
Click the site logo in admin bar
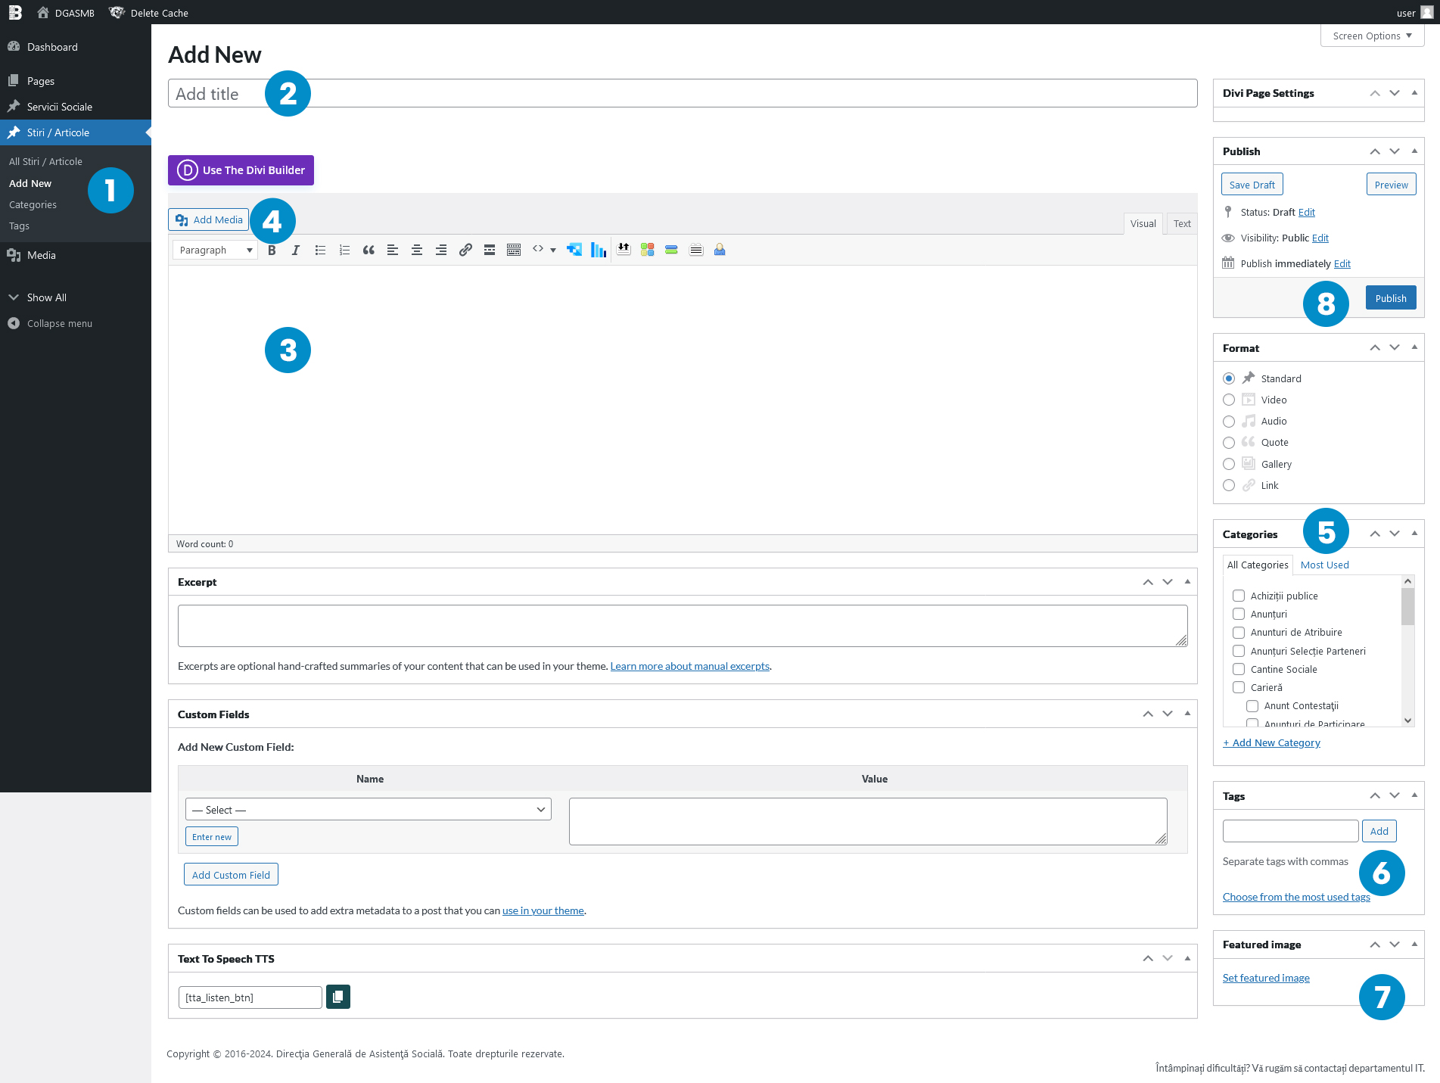tap(15, 13)
